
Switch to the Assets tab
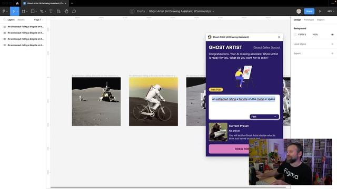21,20
